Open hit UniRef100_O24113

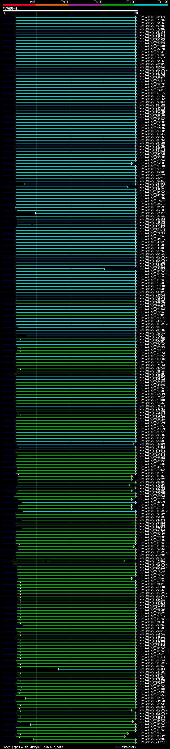[152, 82]
